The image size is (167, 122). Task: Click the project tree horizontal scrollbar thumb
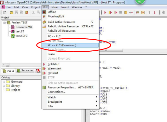click(8, 65)
